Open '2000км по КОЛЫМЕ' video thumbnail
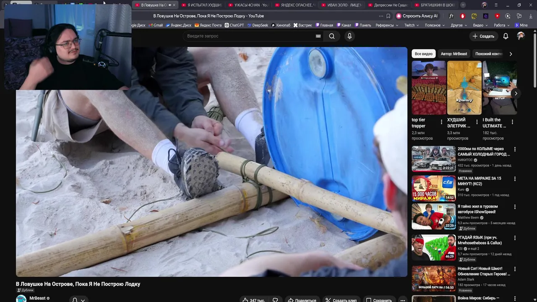 (x=433, y=159)
